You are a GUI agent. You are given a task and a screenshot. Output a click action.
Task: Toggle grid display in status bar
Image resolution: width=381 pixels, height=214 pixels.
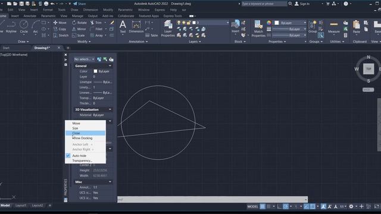pyautogui.click(x=263, y=206)
